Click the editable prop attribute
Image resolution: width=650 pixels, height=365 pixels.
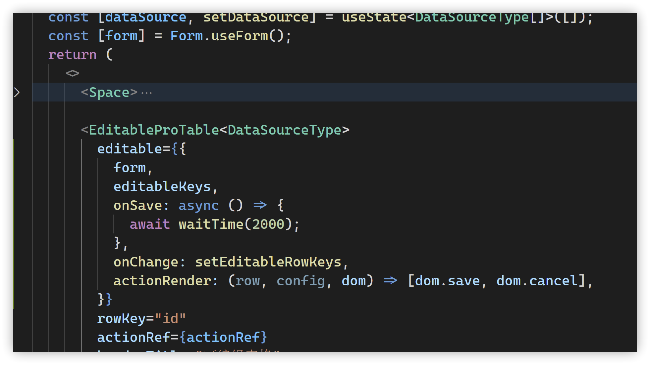coord(129,149)
